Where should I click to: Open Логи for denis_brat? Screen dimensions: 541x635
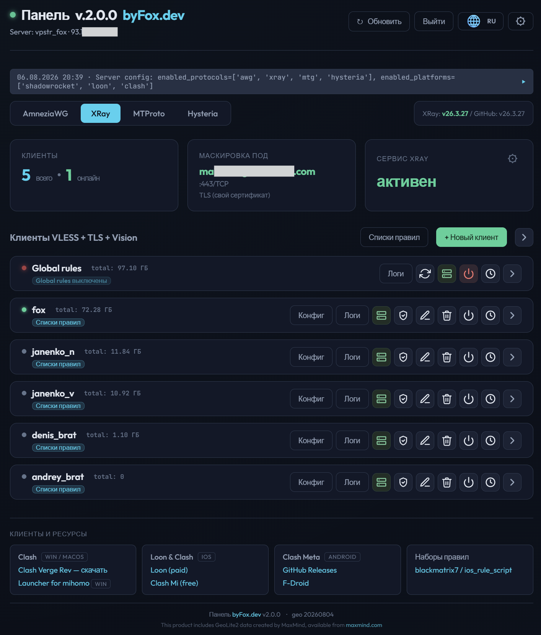pyautogui.click(x=352, y=441)
